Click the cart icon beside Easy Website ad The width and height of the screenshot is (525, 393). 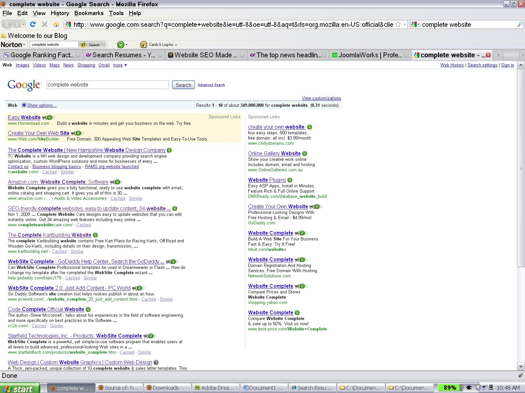pyautogui.click(x=44, y=118)
